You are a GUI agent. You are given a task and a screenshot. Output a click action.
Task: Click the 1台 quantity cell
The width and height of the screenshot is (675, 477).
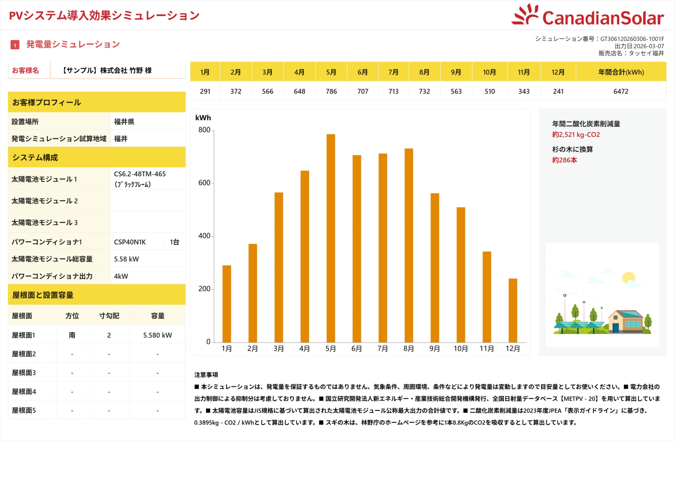tap(174, 242)
